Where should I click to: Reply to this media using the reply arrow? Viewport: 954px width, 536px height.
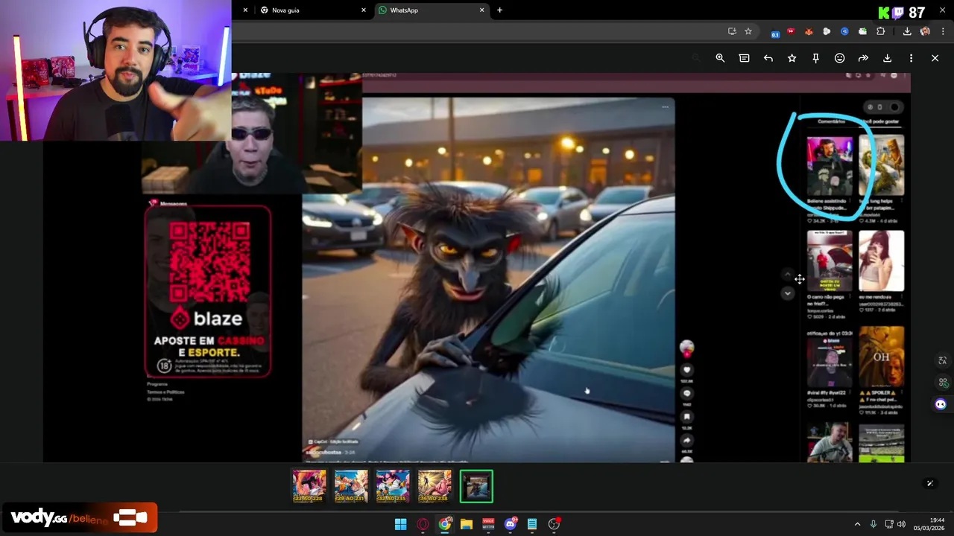pyautogui.click(x=768, y=58)
